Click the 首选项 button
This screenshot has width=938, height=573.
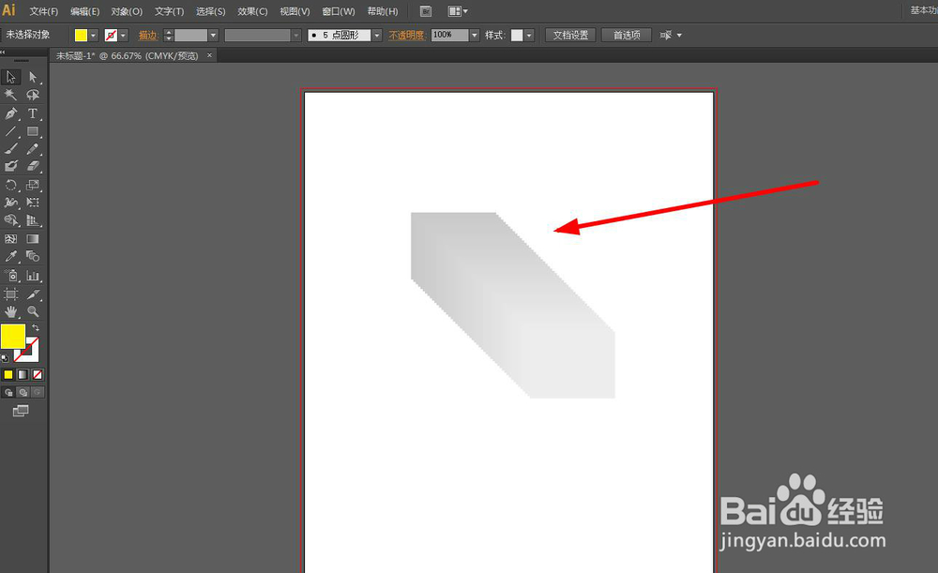pos(627,36)
